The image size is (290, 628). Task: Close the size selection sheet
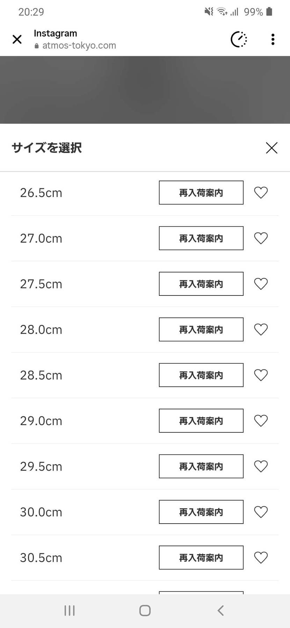(271, 148)
